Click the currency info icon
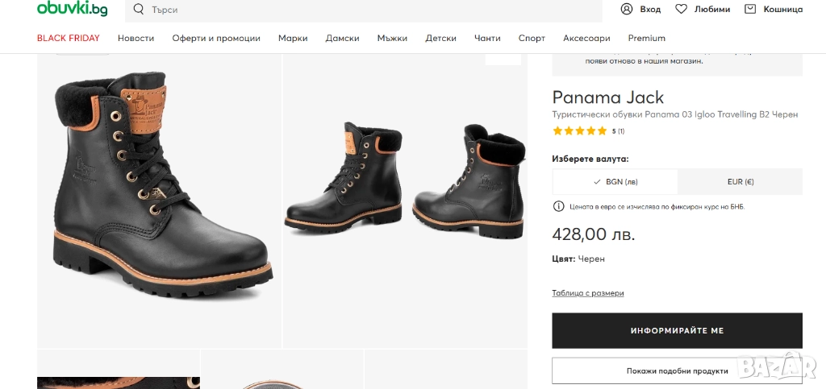Screen dimensions: 826x389 click(558, 206)
